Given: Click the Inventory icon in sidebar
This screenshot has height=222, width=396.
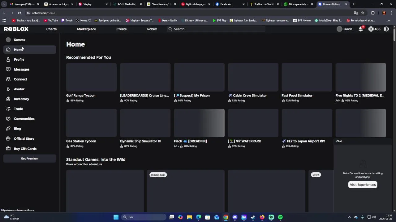Looking at the screenshot, I should tap(8, 99).
